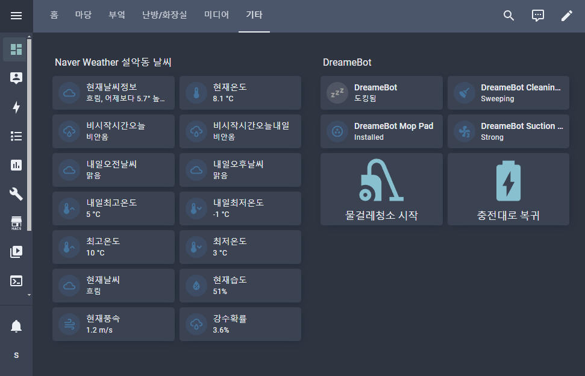Click the rain icon of 강수확률

pos(196,324)
